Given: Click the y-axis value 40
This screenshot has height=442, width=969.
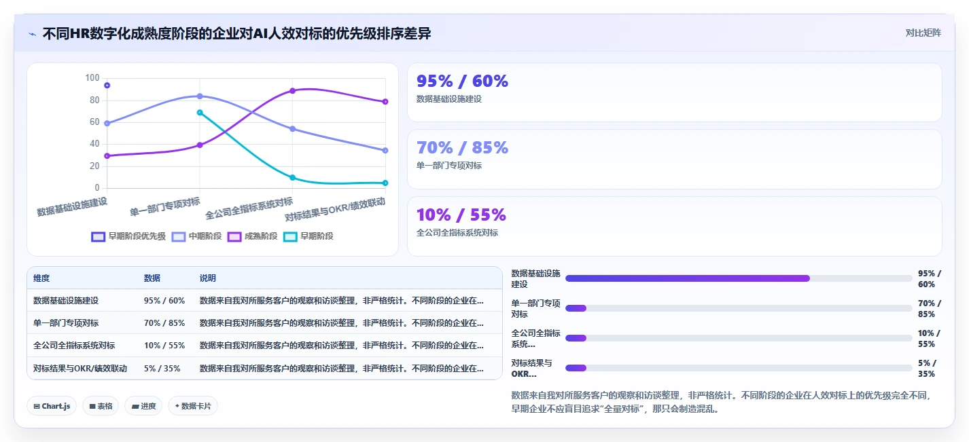Looking at the screenshot, I should pyautogui.click(x=94, y=144).
